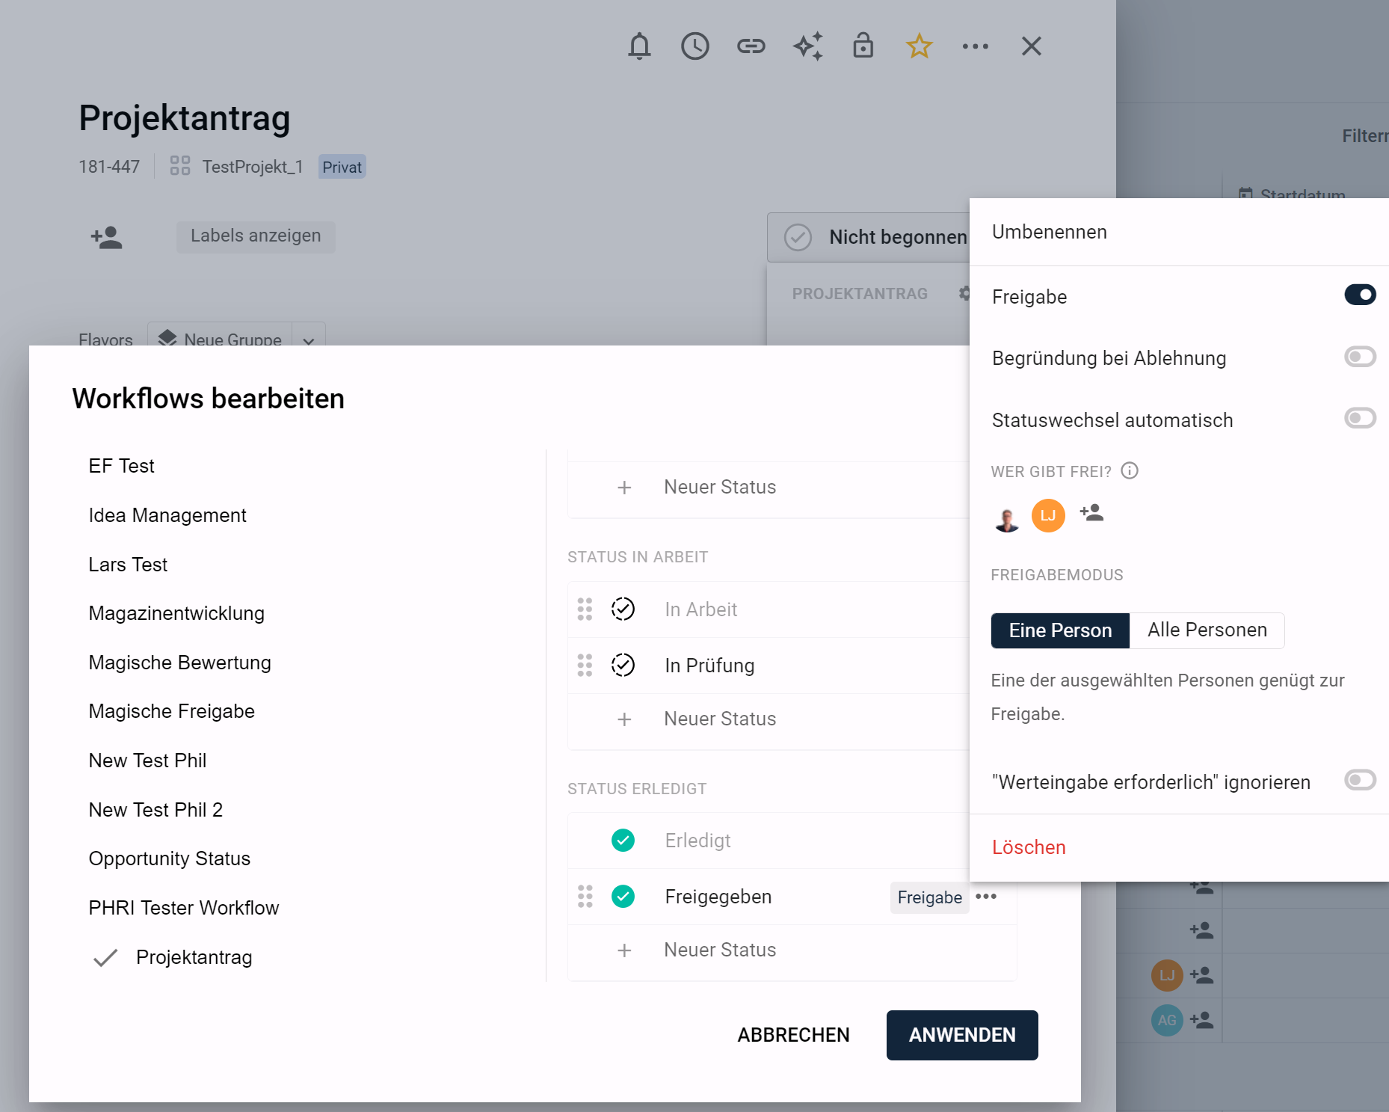This screenshot has width=1389, height=1112.
Task: Click the AI sparkle icon
Action: 808,46
